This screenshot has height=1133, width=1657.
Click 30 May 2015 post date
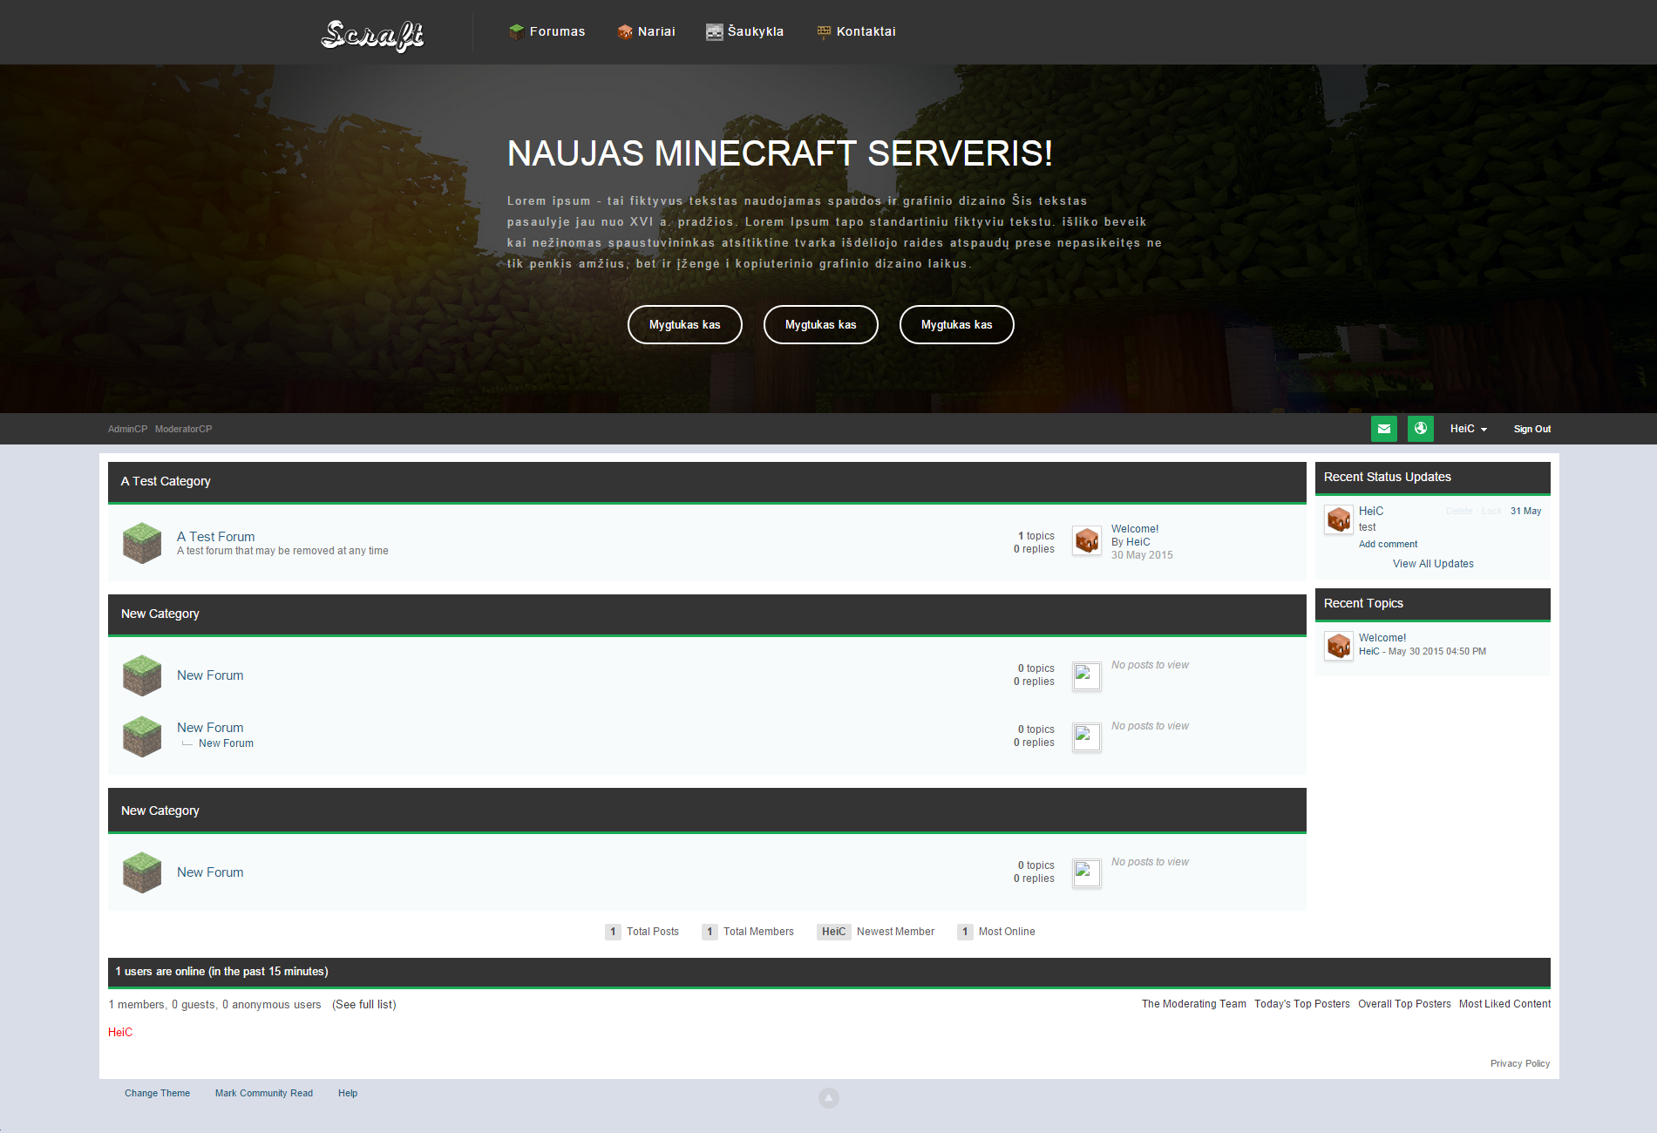(x=1142, y=555)
